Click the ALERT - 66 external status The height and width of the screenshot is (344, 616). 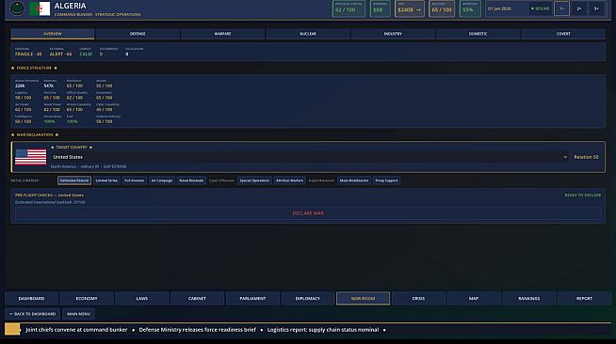point(60,55)
